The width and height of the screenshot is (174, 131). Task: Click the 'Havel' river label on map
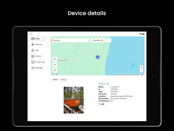[x=133, y=65]
